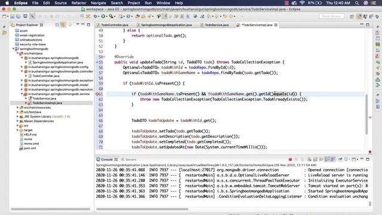
Task: Launch Debug with the bug toolbar icon
Action: tap(95, 16)
